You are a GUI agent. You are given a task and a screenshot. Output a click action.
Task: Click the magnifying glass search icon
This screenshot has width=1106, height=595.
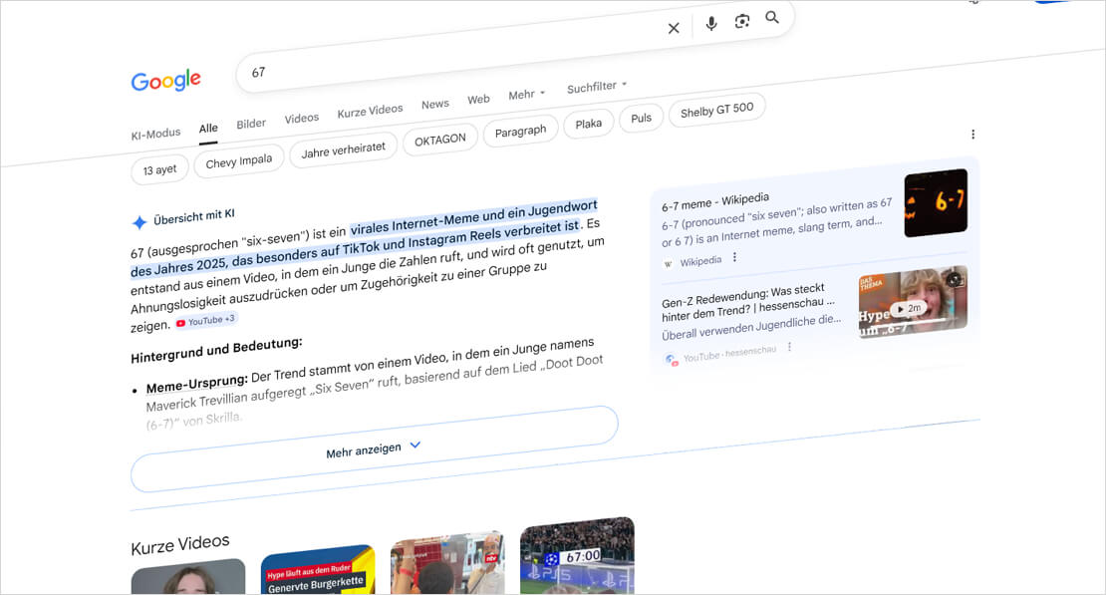point(772,17)
